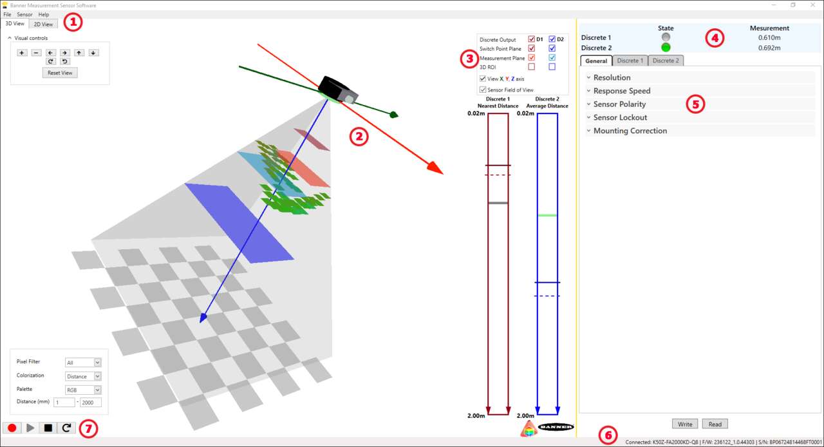Click the Reset View button
The height and width of the screenshot is (447, 824).
click(60, 73)
